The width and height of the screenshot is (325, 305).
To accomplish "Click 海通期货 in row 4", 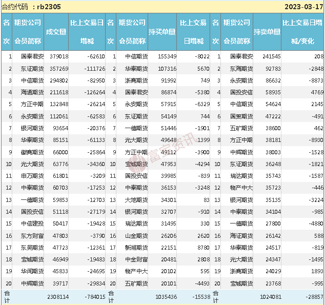I will pyautogui.click(x=32, y=92).
